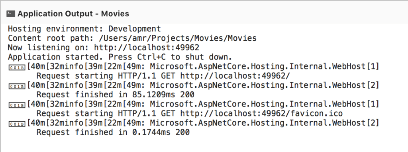Open the http://localhost:49962 listening URL

pyautogui.click(x=147, y=47)
